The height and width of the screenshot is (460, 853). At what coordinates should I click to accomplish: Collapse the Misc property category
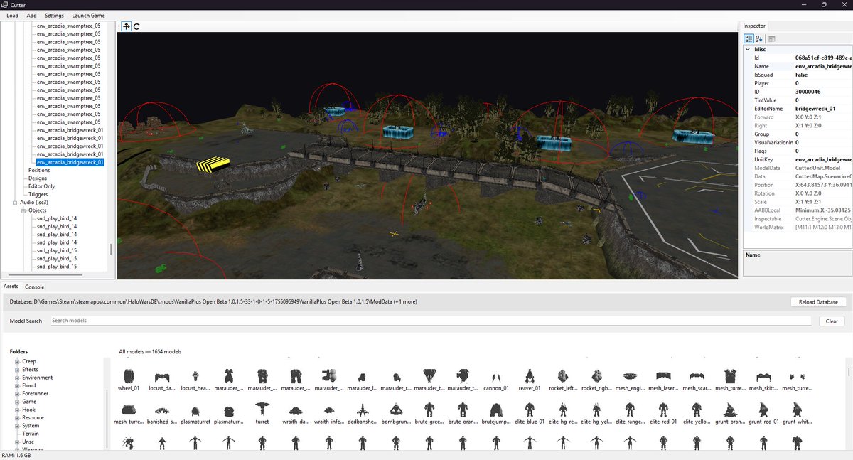click(x=748, y=49)
